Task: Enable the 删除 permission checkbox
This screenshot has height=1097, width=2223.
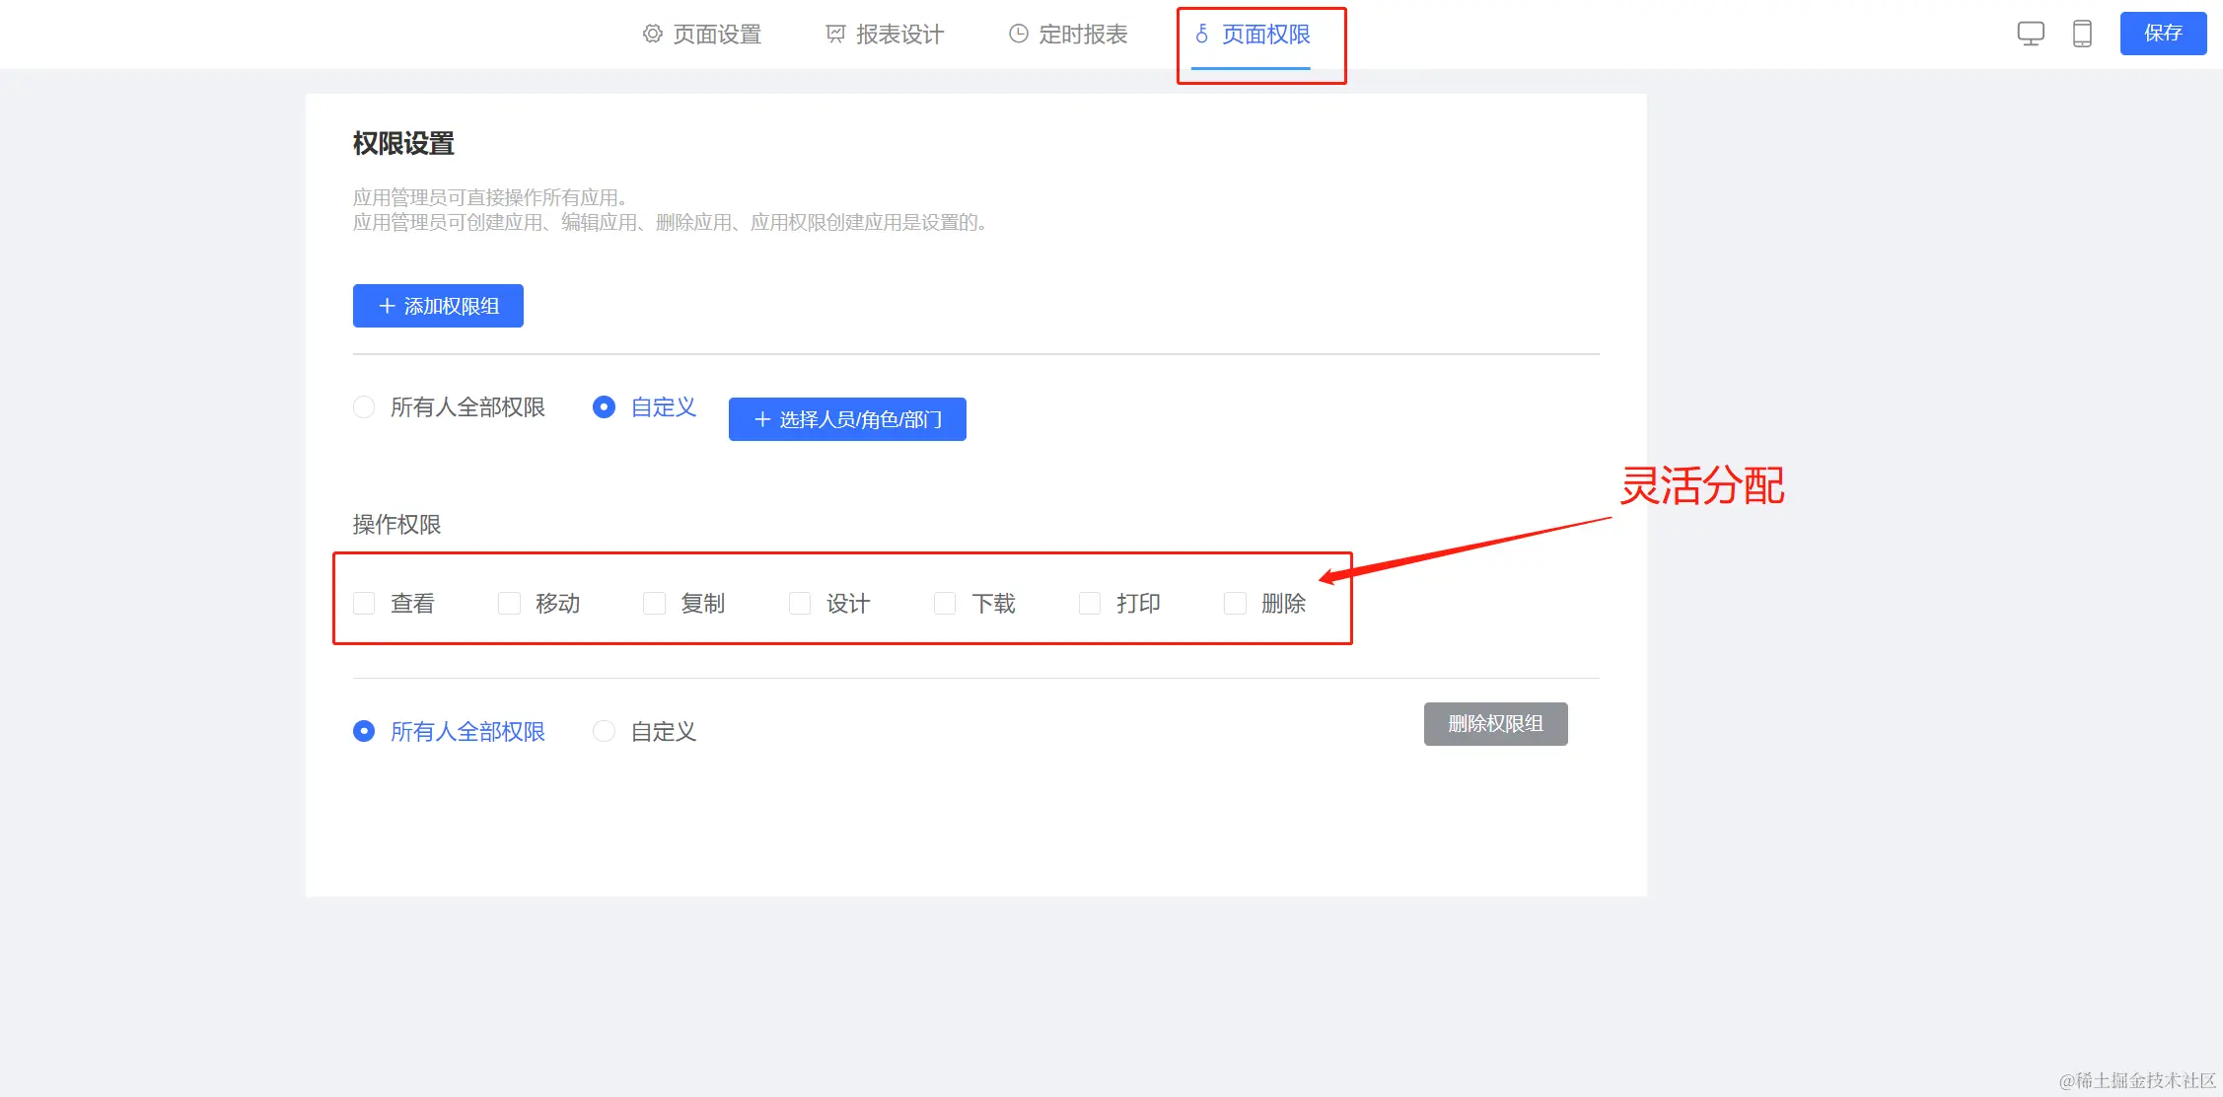Action: click(x=1235, y=603)
